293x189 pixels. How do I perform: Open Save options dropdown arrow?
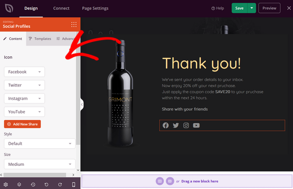pyautogui.click(x=252, y=8)
